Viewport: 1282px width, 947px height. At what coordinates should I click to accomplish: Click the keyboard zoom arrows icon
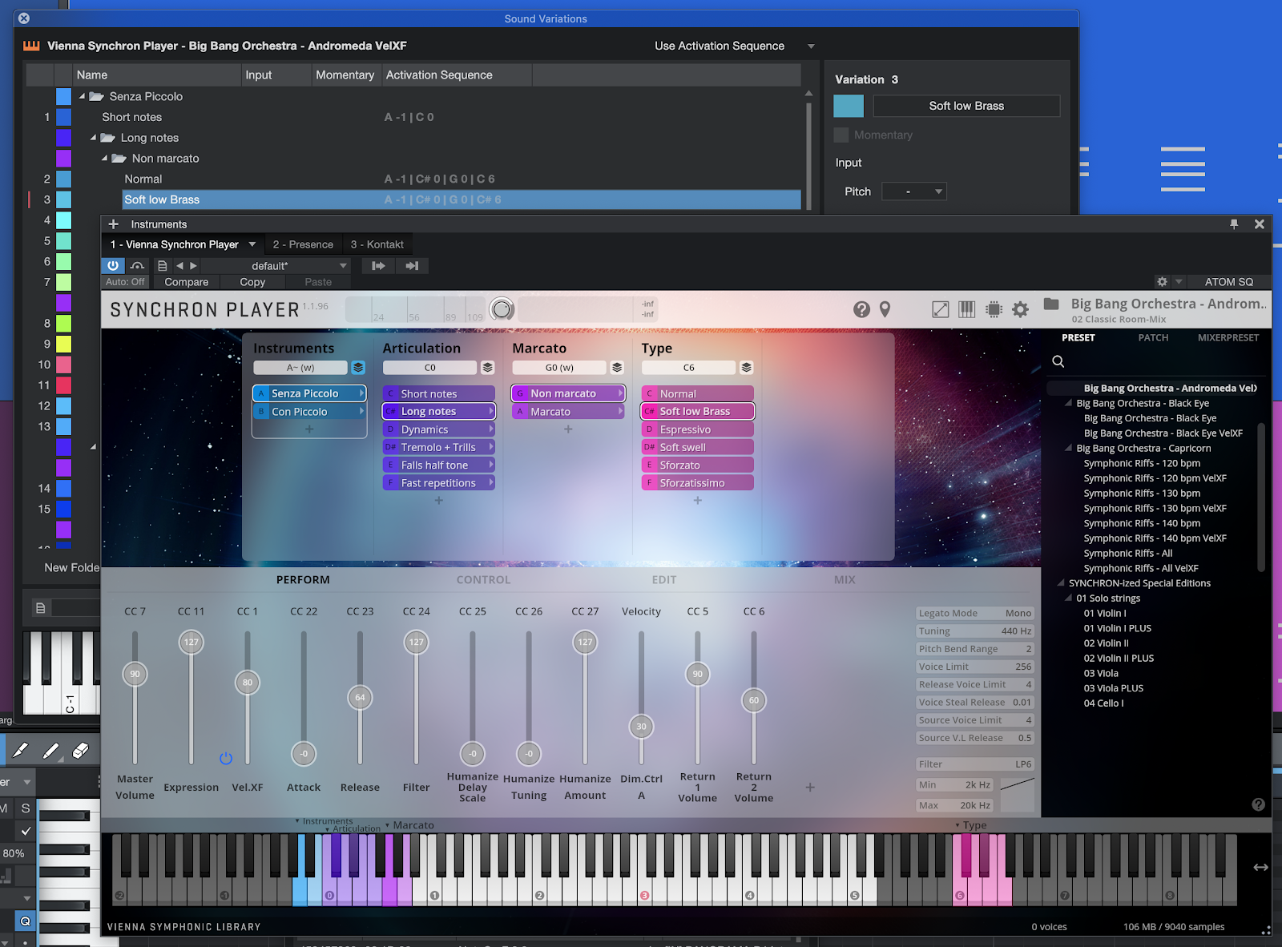point(1260,867)
